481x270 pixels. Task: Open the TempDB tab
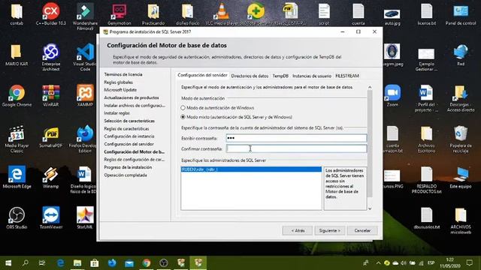(x=280, y=76)
